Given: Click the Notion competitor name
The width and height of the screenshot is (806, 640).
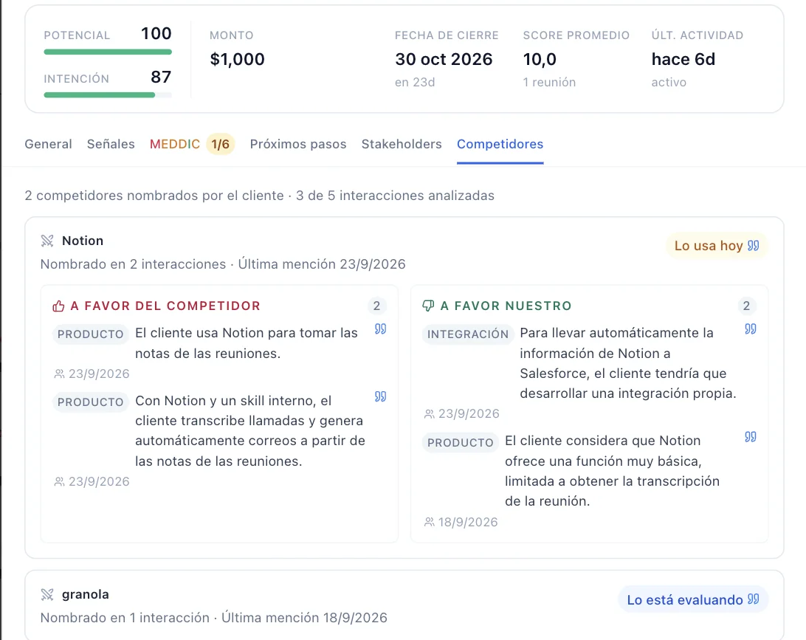Looking at the screenshot, I should coord(83,241).
